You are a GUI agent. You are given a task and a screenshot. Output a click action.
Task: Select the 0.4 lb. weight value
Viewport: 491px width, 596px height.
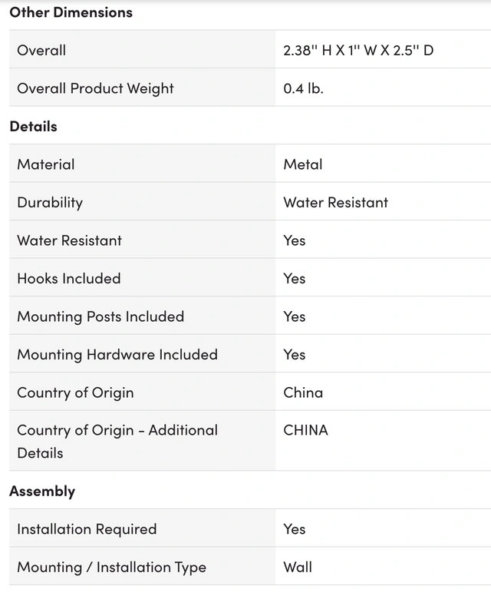(x=303, y=88)
